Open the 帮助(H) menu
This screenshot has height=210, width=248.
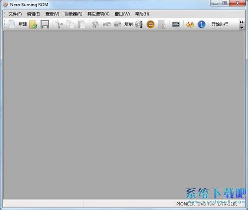tap(142, 14)
